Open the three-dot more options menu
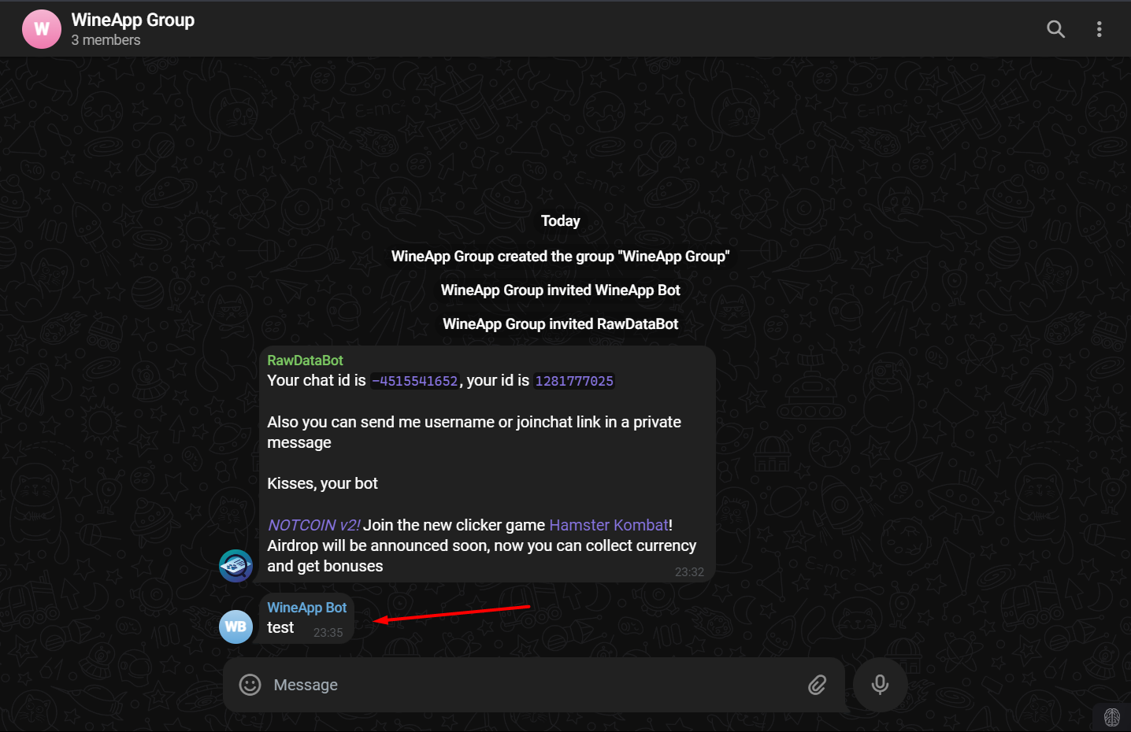This screenshot has height=732, width=1131. [1099, 29]
